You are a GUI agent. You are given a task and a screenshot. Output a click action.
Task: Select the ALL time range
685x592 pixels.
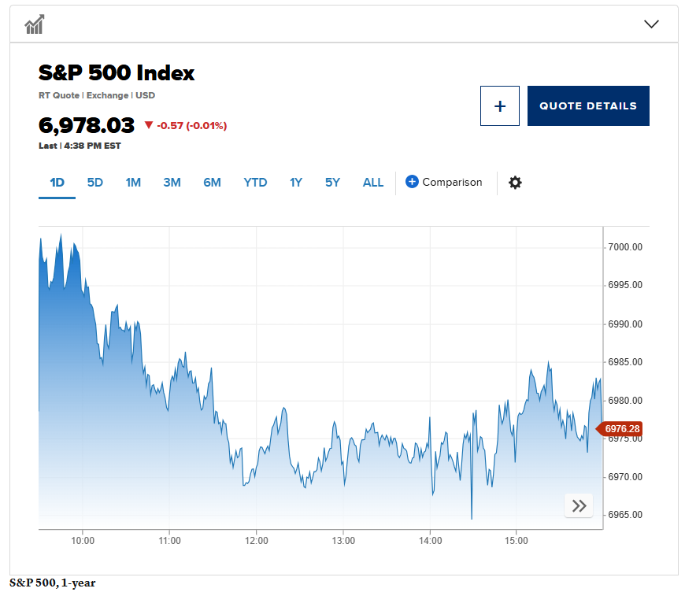tap(372, 182)
